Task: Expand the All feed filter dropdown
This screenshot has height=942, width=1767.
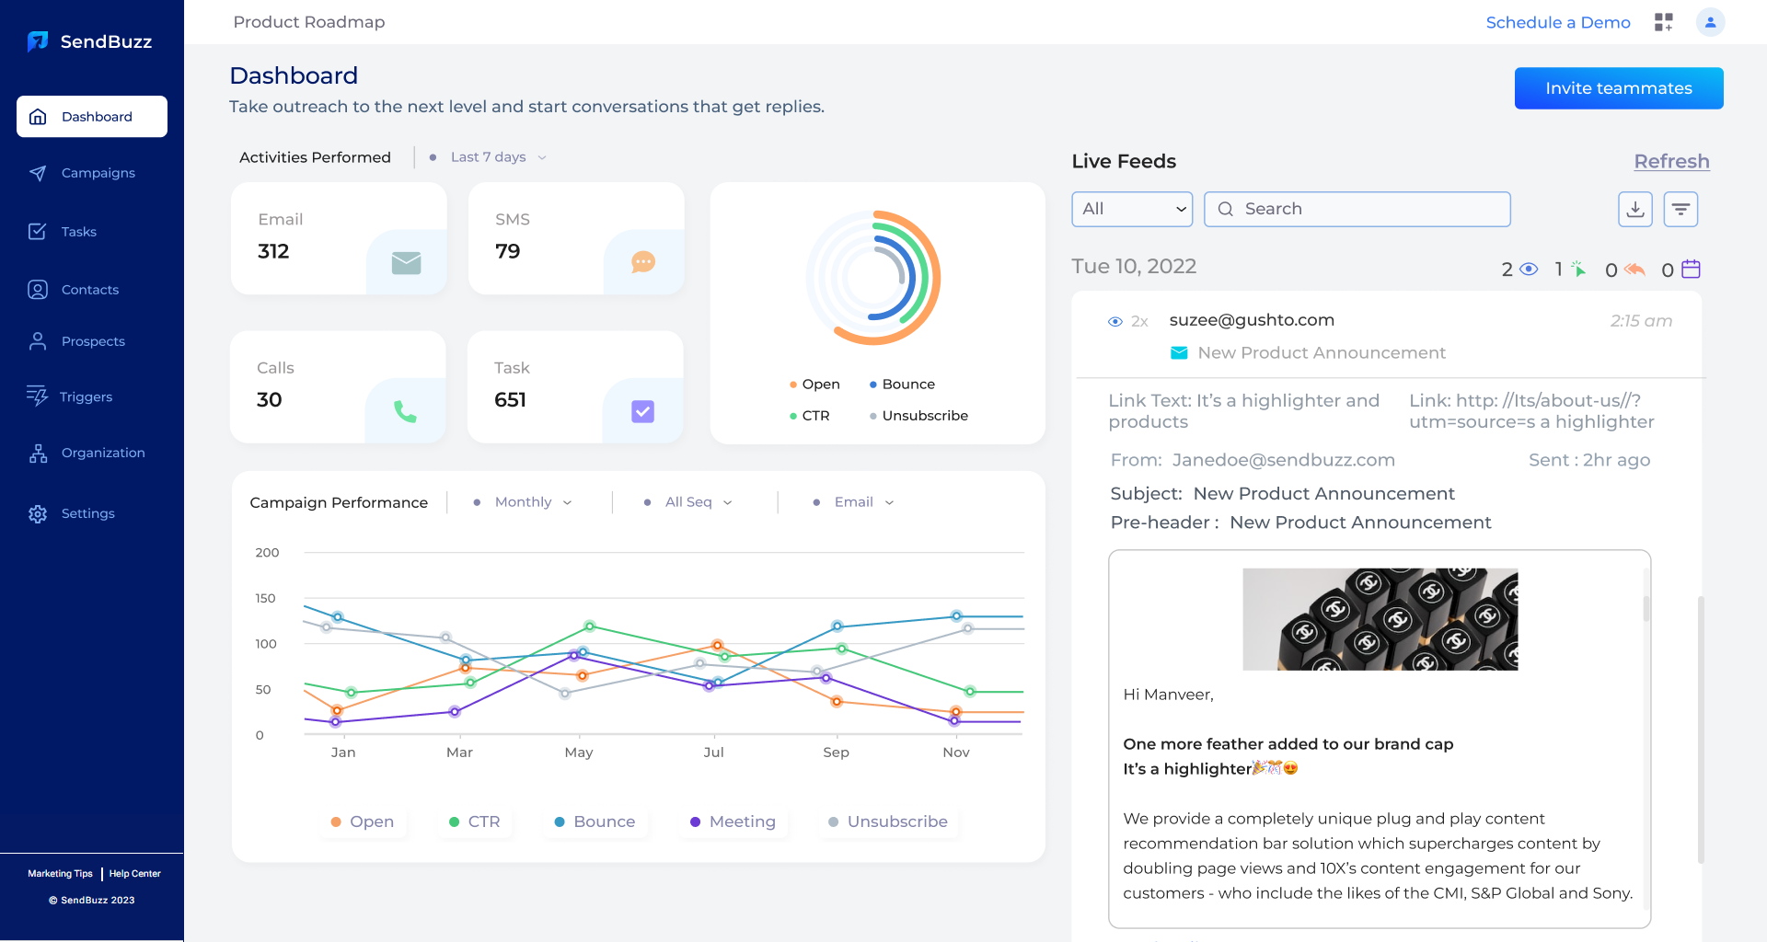Action: click(x=1132, y=210)
